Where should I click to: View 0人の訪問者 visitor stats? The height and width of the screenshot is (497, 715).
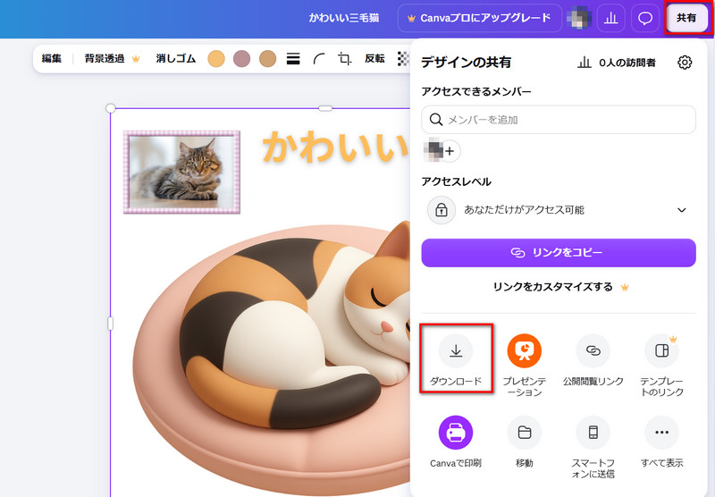pyautogui.click(x=617, y=63)
